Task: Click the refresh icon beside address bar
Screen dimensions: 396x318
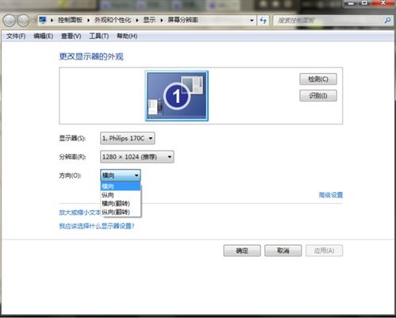Action: pos(263,20)
